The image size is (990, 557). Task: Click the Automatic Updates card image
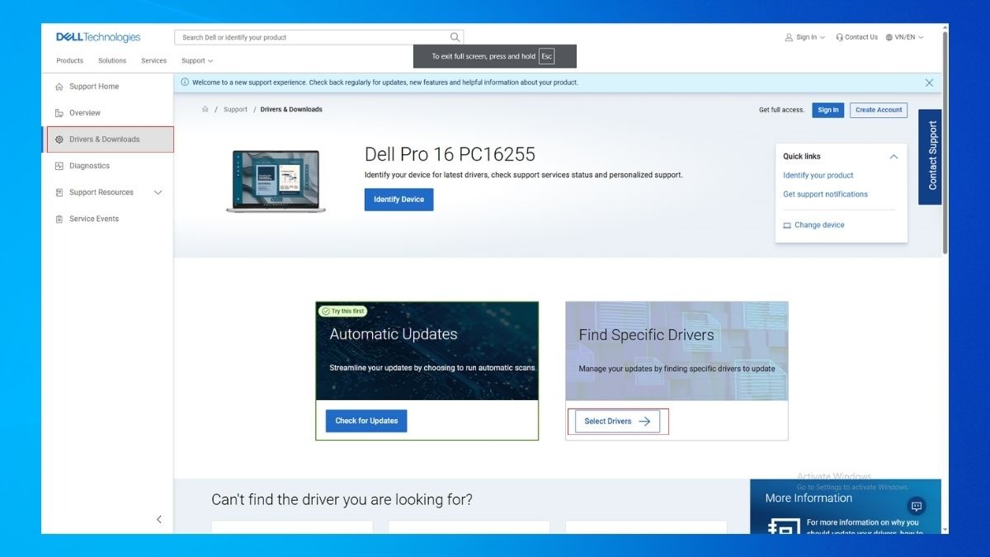point(427,351)
